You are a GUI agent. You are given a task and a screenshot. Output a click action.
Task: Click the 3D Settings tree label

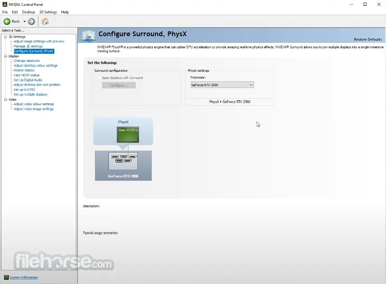17,37
